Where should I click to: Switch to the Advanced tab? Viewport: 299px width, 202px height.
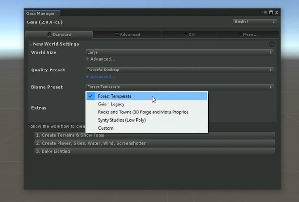(x=127, y=35)
